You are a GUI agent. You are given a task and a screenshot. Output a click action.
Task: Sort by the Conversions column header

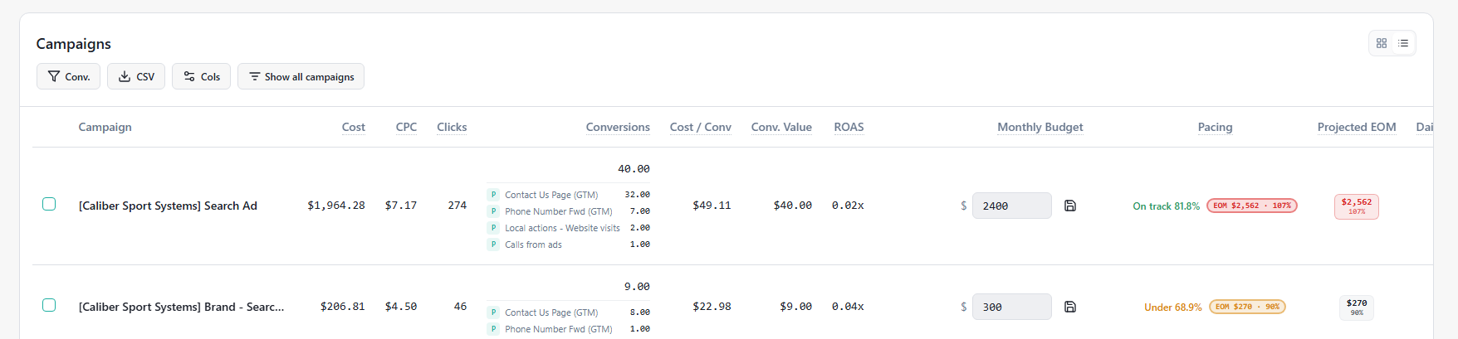pos(618,127)
